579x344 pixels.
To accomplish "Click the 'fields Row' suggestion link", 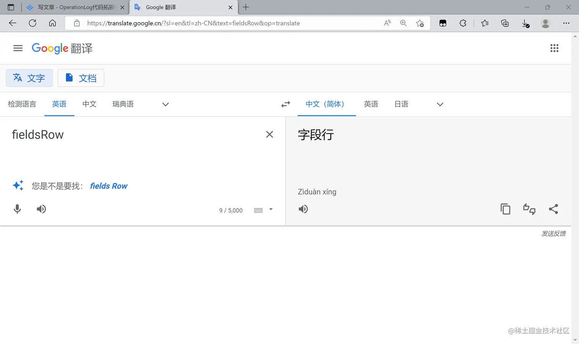I will (x=109, y=186).
